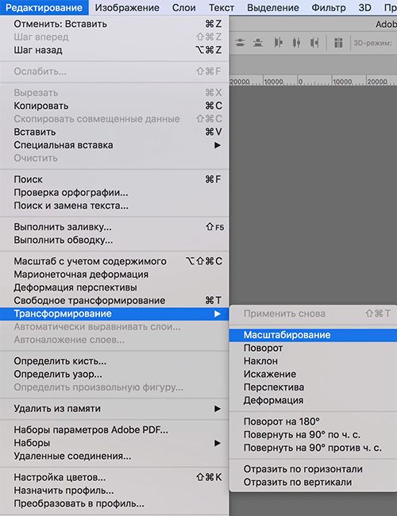The image size is (397, 516).
Task: Open 'Наборы параметров Adobe PDF...'
Action: [x=114, y=429]
